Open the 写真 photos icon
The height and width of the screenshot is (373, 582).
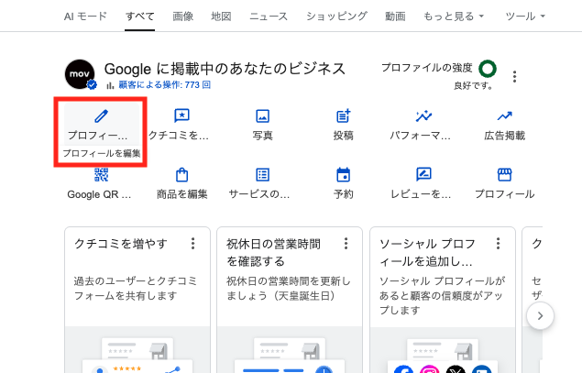click(x=262, y=116)
